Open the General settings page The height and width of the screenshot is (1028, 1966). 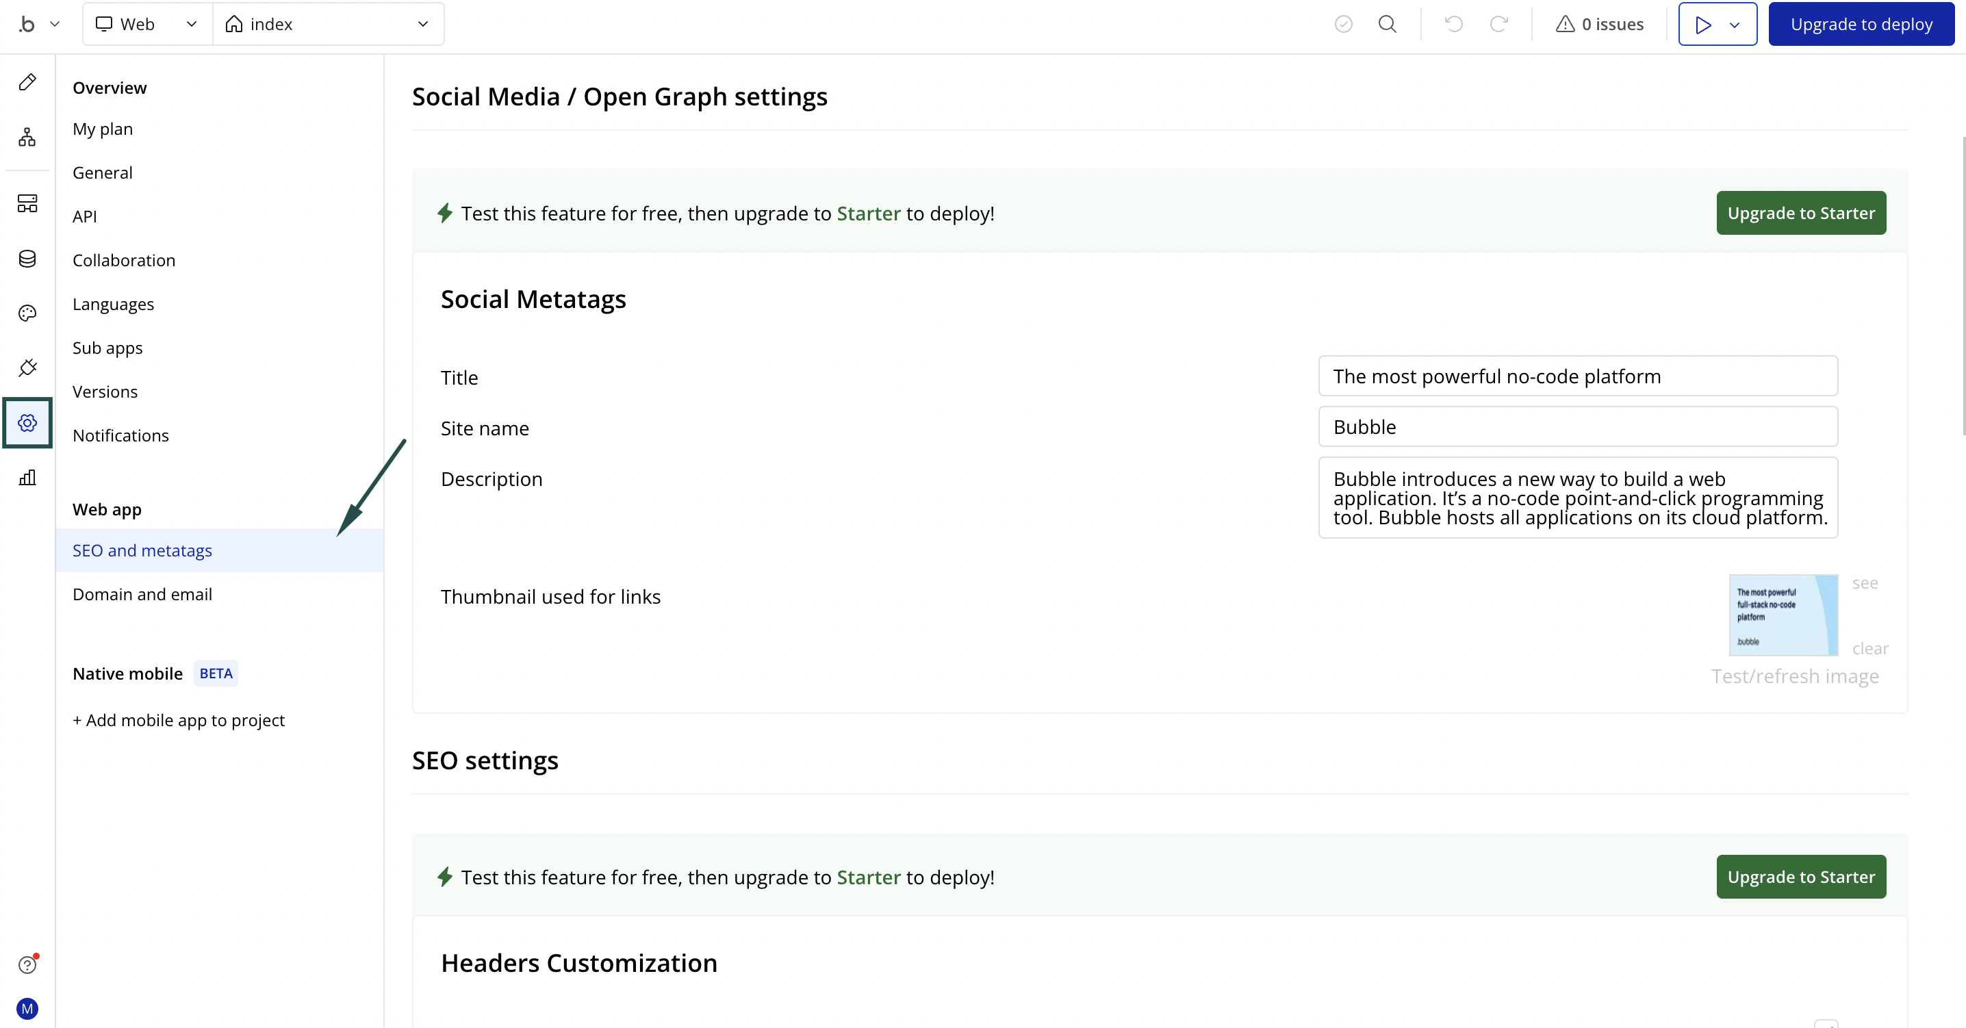coord(102,172)
